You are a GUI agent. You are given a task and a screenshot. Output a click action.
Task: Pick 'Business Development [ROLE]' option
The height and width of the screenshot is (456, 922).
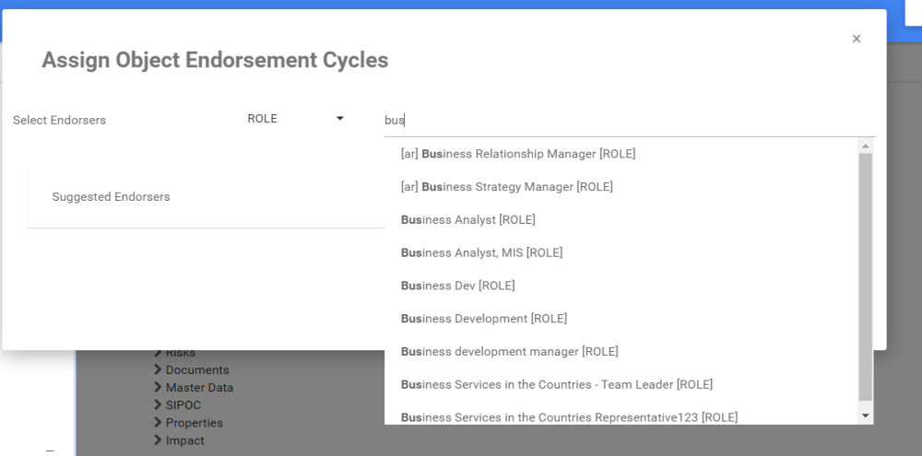point(484,319)
